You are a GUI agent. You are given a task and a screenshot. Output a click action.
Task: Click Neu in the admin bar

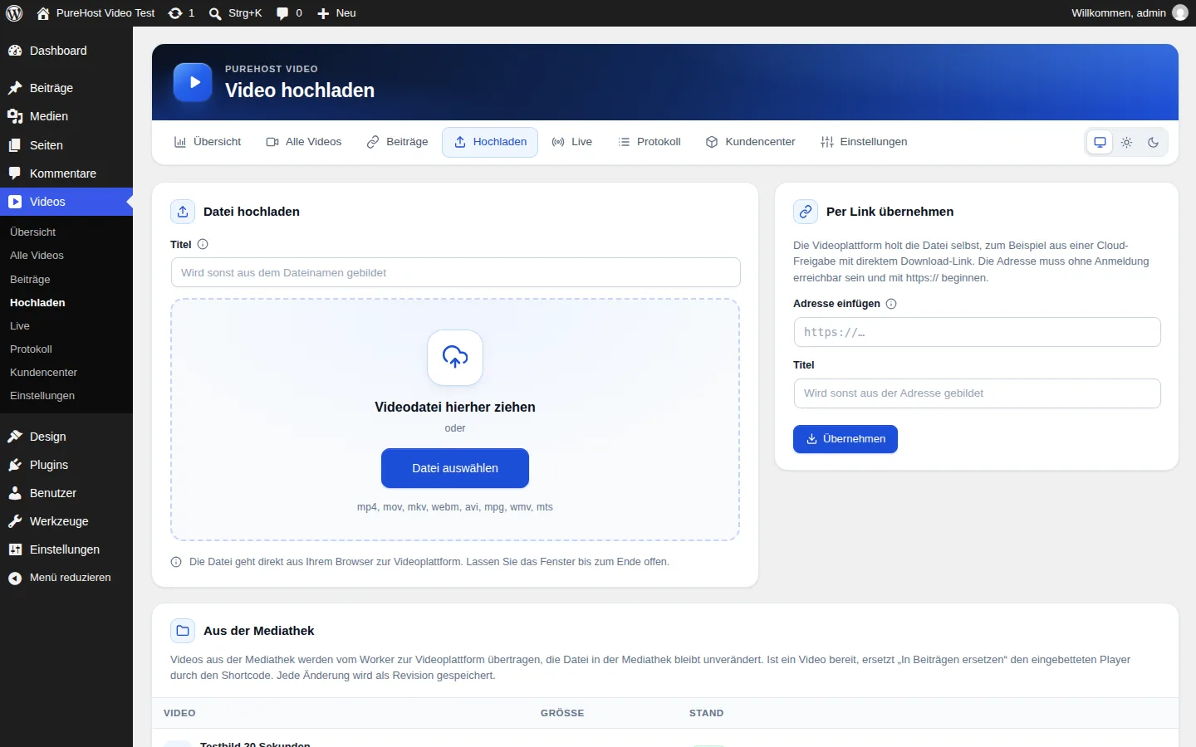point(336,13)
